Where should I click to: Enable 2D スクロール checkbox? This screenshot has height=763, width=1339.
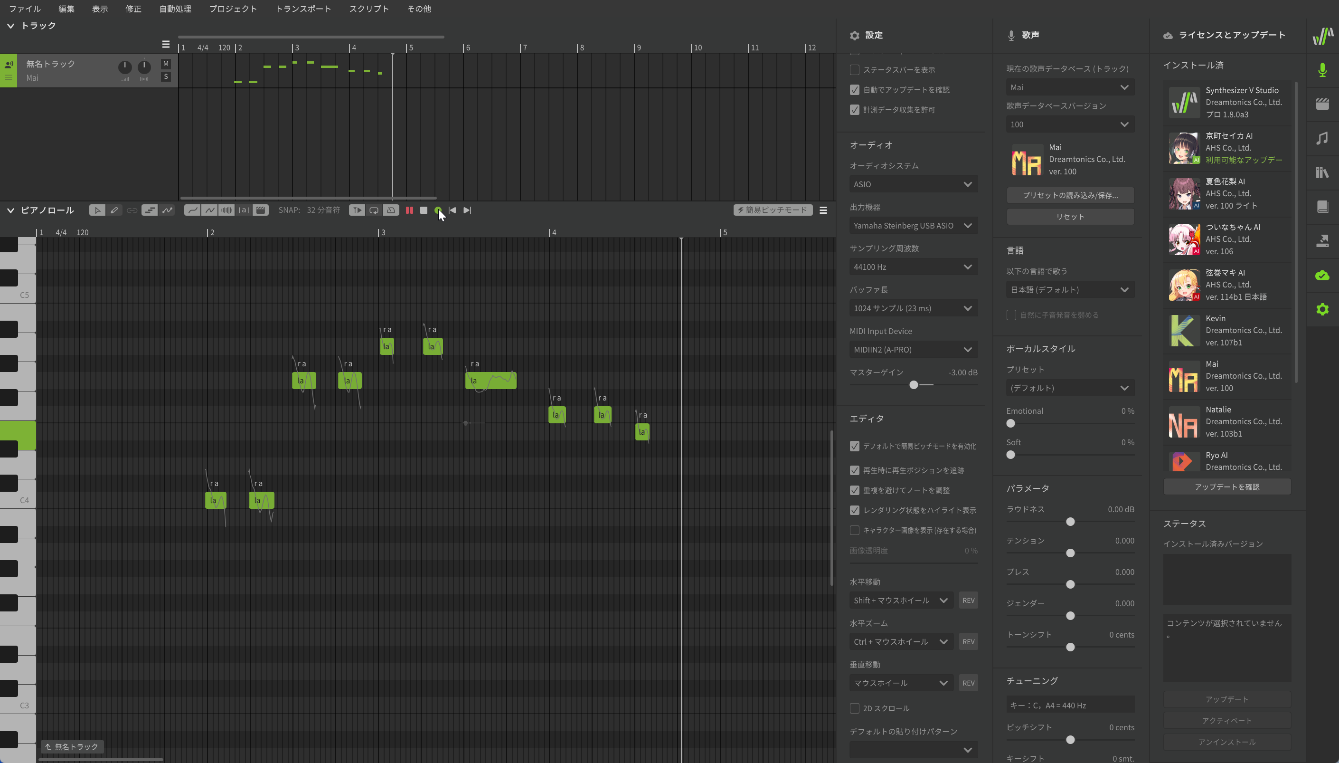tap(855, 708)
